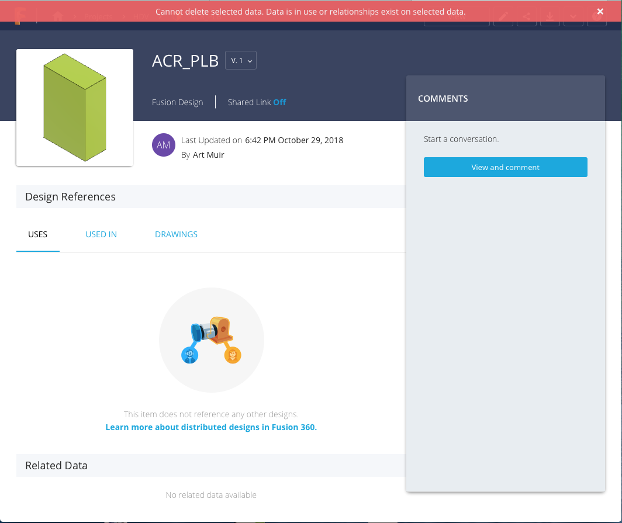Switch to the USED IN tab
Viewport: 622px width, 523px height.
tap(101, 234)
